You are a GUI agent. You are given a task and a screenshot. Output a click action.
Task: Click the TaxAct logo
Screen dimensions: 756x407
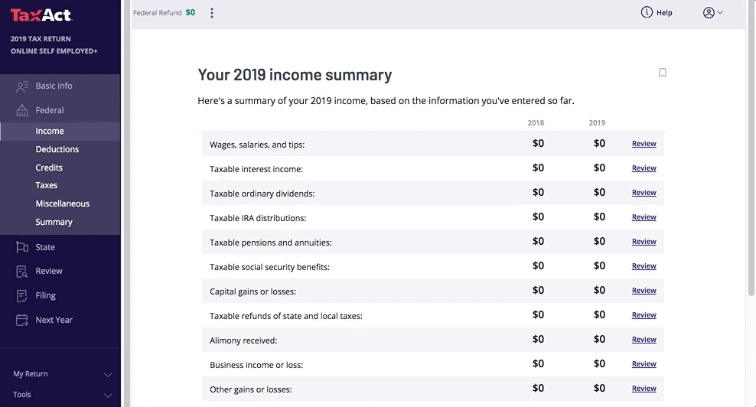click(x=41, y=15)
